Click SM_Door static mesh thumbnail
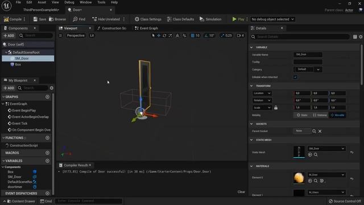Viewport: 364px width, 205px height. (x=299, y=152)
